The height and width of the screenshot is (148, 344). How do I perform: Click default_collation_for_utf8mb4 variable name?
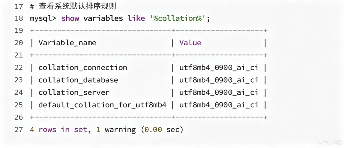click(102, 105)
